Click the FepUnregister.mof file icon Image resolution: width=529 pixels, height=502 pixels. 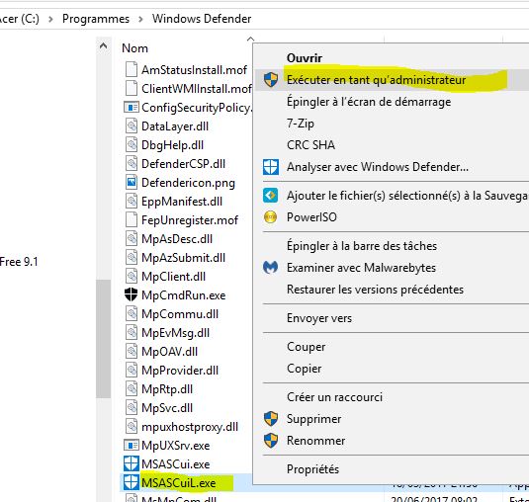pyautogui.click(x=132, y=219)
